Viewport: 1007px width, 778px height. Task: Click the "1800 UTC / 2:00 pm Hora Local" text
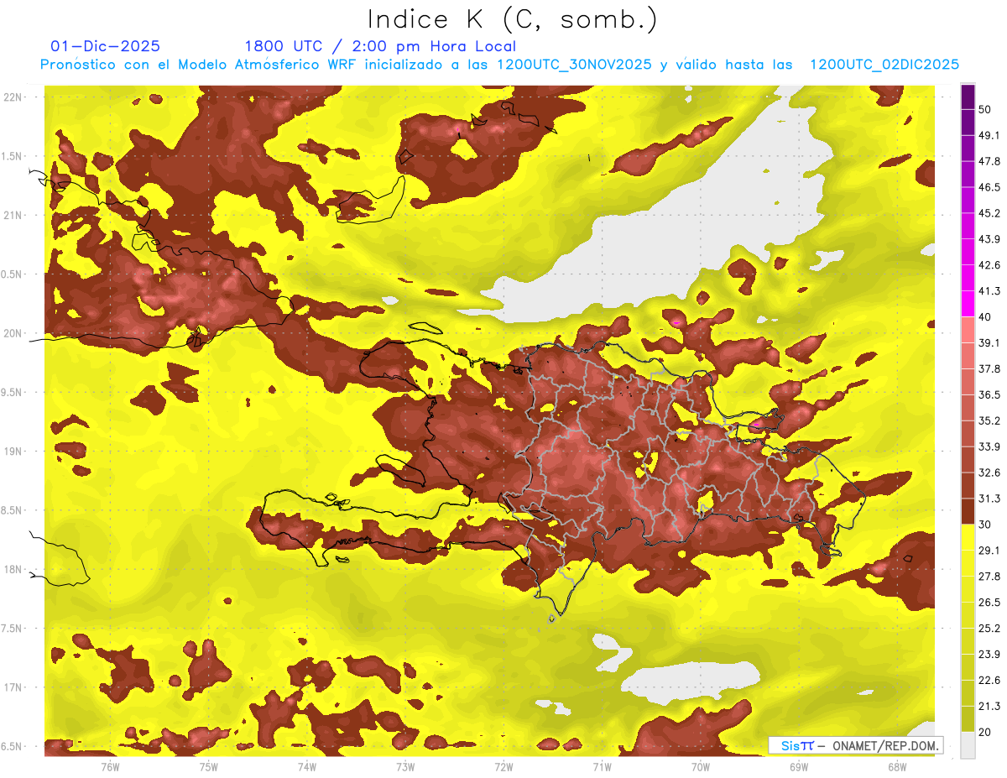click(379, 46)
